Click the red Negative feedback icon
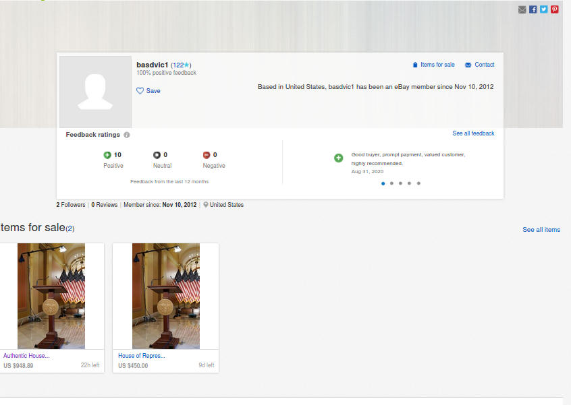The height and width of the screenshot is (405, 571). (207, 155)
